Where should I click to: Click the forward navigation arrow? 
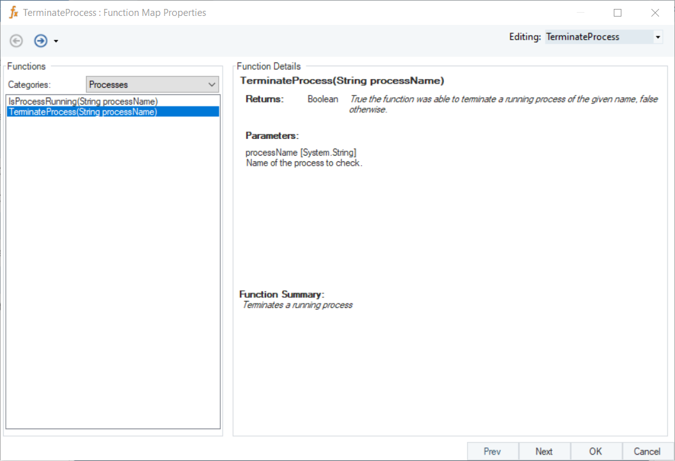(x=41, y=41)
